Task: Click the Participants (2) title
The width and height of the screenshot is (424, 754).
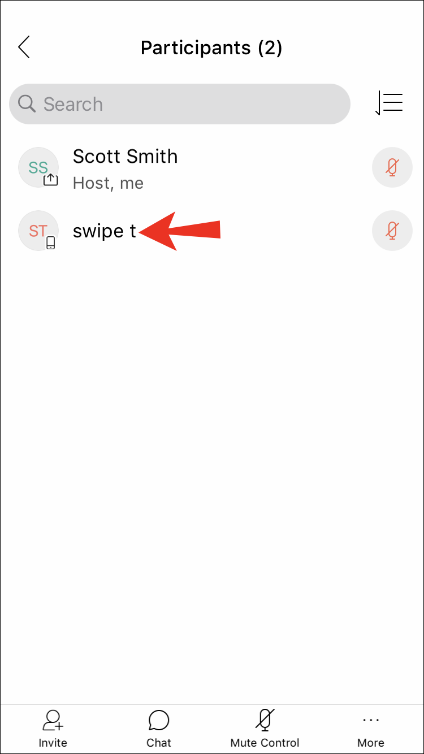Action: [211, 48]
